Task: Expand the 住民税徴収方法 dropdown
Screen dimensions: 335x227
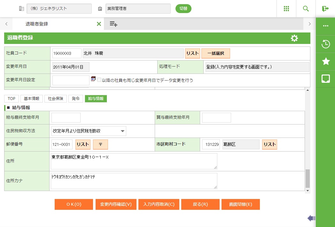Action: [122, 131]
